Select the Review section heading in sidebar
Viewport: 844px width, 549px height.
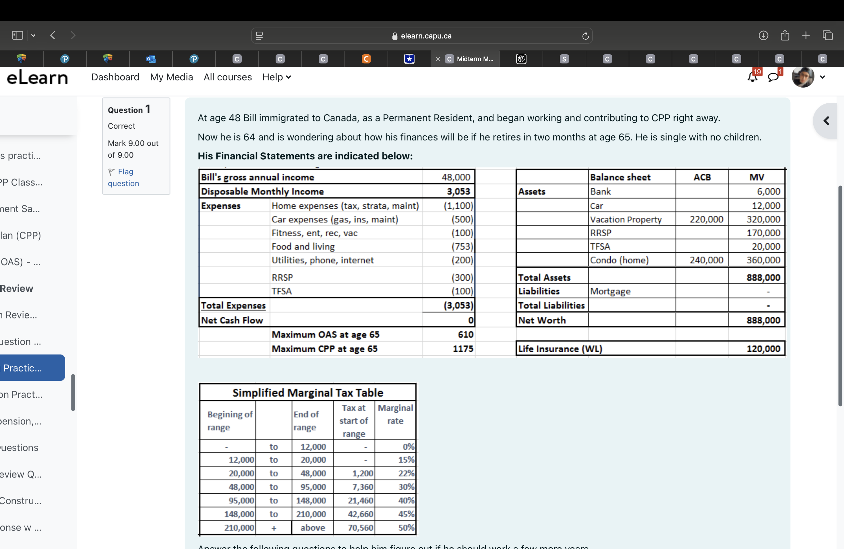tap(17, 288)
